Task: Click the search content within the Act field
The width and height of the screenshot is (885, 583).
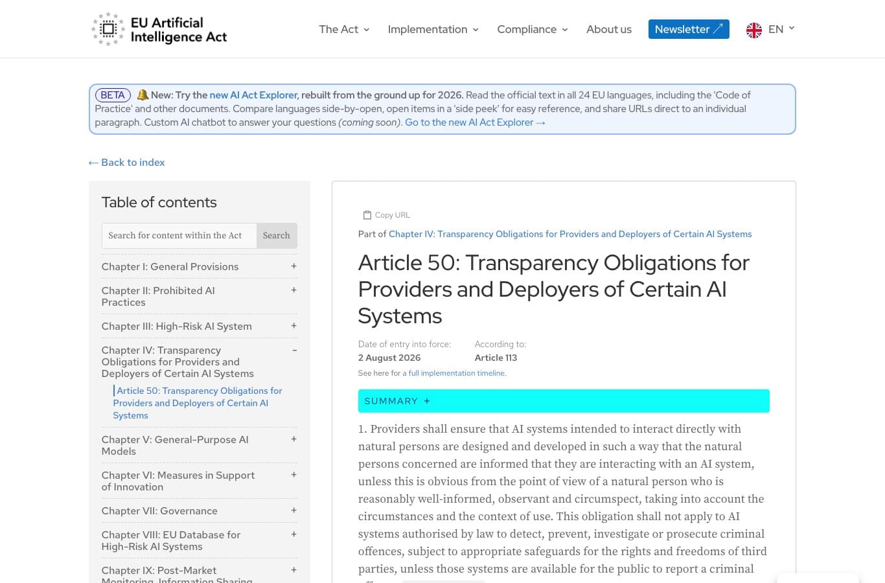Action: (x=179, y=236)
